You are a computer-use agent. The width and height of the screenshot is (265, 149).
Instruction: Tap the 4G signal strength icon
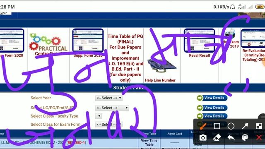[x=242, y=7]
